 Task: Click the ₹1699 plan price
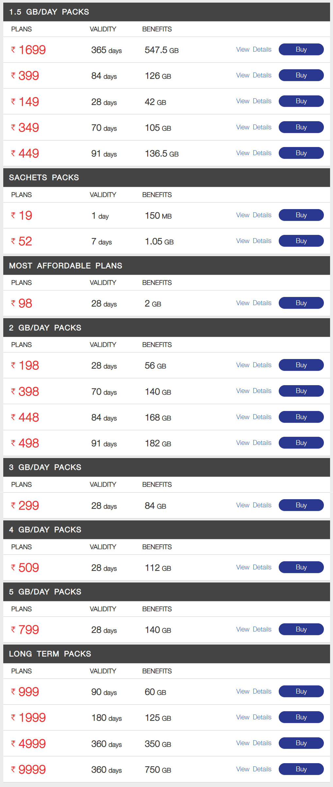coord(32,50)
